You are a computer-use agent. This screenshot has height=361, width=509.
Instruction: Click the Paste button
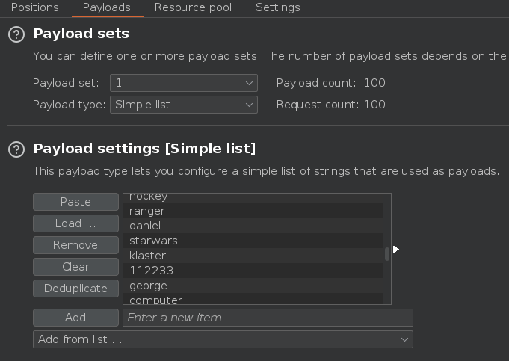coord(75,202)
